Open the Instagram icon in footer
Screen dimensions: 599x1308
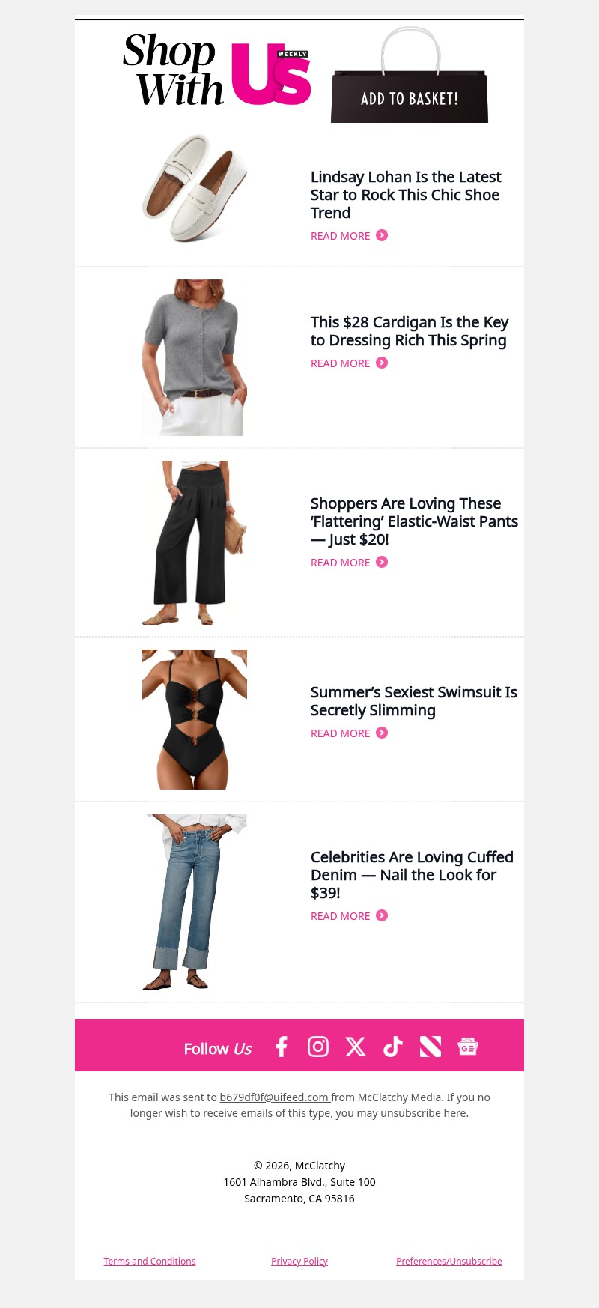tap(318, 1047)
